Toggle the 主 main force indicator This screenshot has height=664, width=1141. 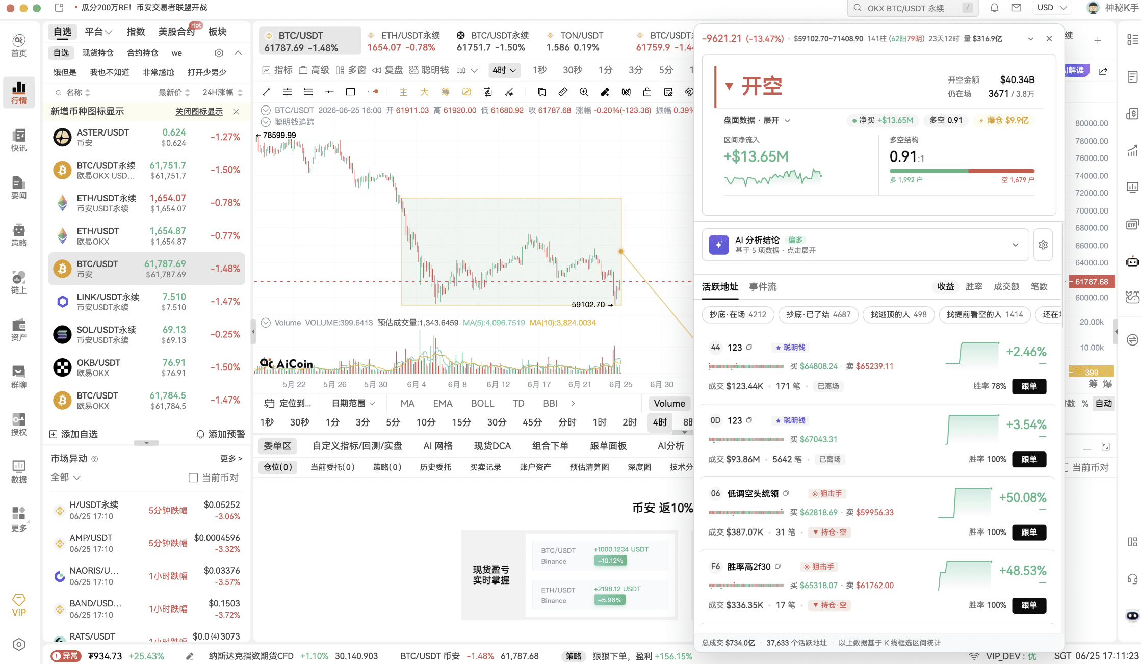click(x=403, y=92)
